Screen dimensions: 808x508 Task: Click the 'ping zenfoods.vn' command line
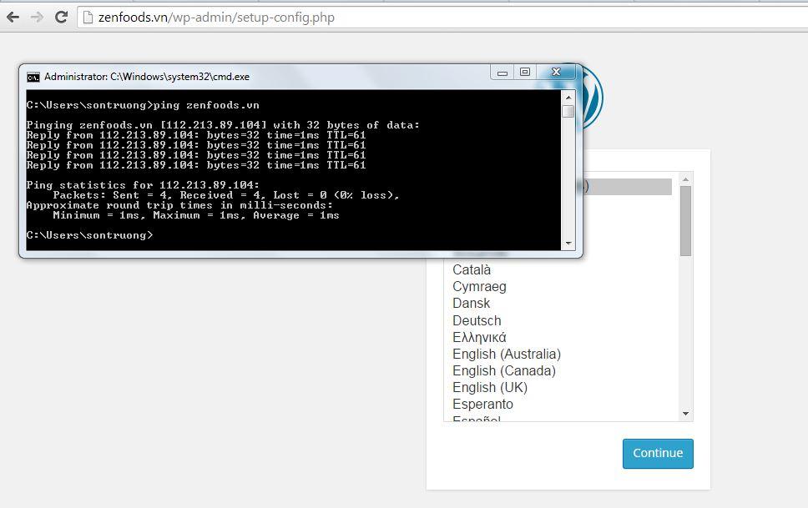[143, 105]
